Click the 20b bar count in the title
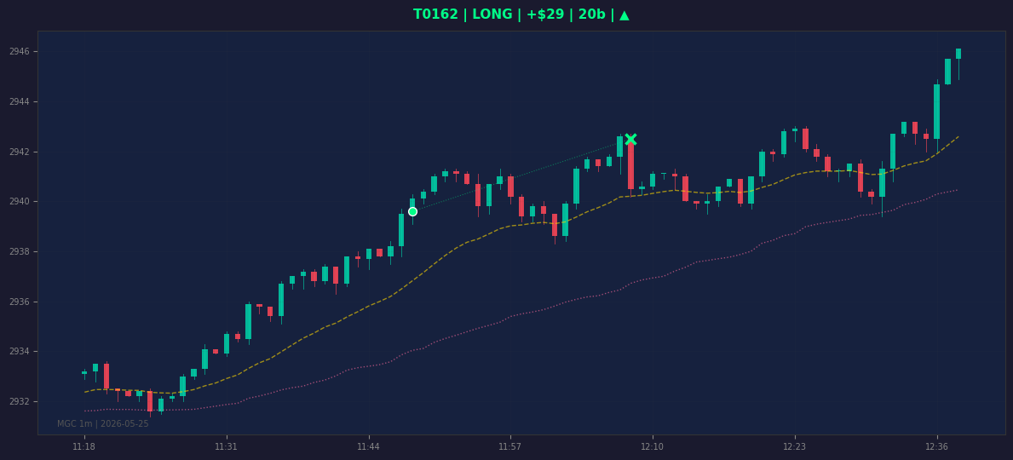1013x460 pixels. (x=591, y=14)
